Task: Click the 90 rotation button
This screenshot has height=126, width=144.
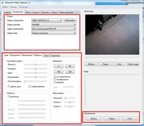Action: click(70, 66)
